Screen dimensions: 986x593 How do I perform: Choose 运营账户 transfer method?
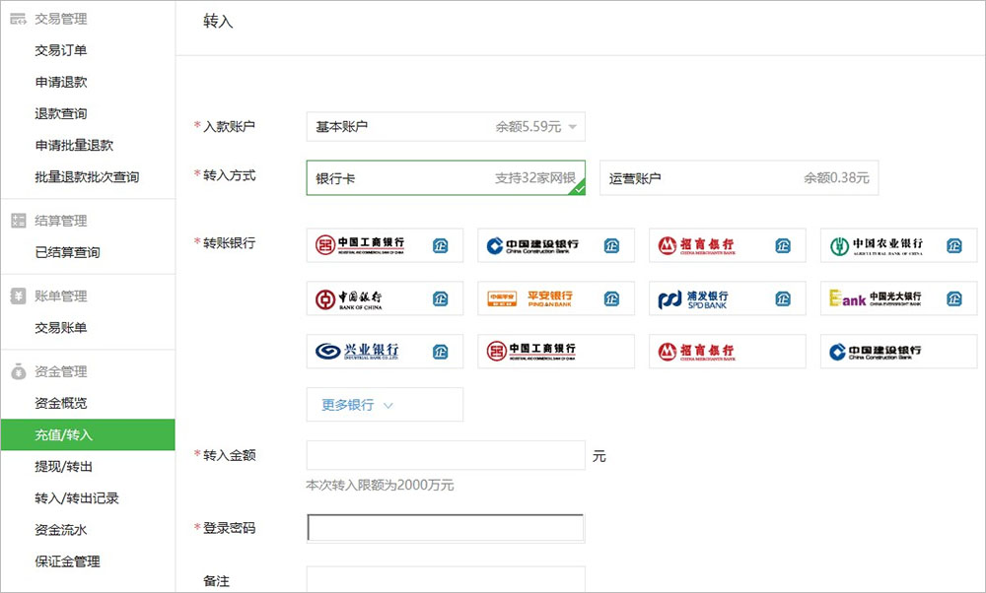point(739,177)
